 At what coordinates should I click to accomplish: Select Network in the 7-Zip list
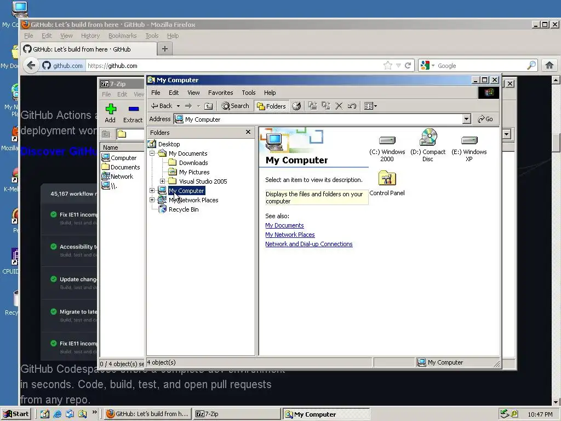point(122,177)
